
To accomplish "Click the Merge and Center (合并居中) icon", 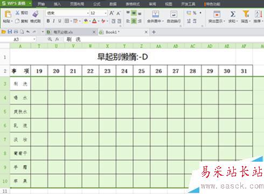I will coord(156,14).
